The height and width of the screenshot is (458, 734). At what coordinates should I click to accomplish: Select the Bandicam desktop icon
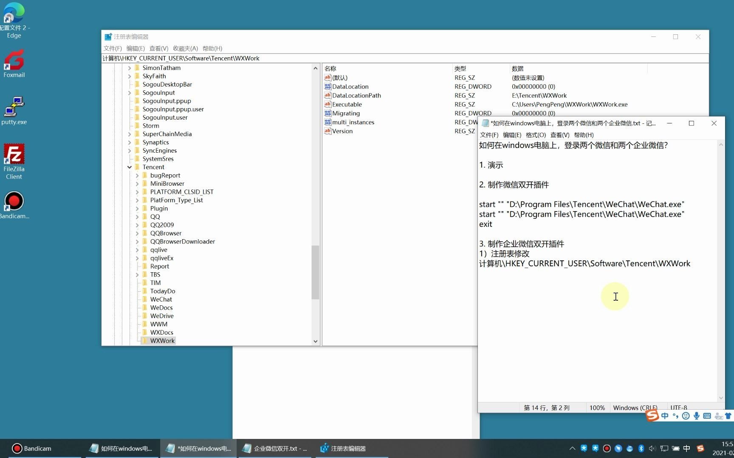click(14, 206)
